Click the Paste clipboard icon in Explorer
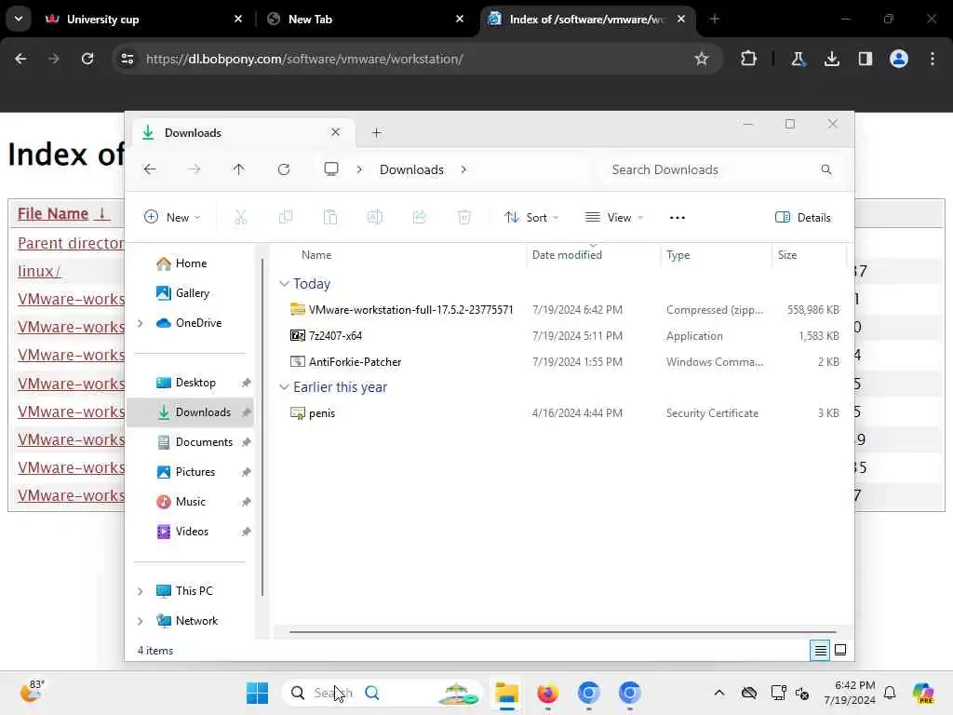The image size is (953, 715). (330, 217)
